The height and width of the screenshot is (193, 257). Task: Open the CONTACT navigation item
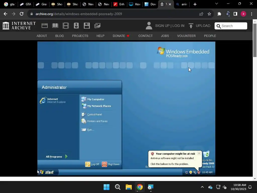coord(145,36)
